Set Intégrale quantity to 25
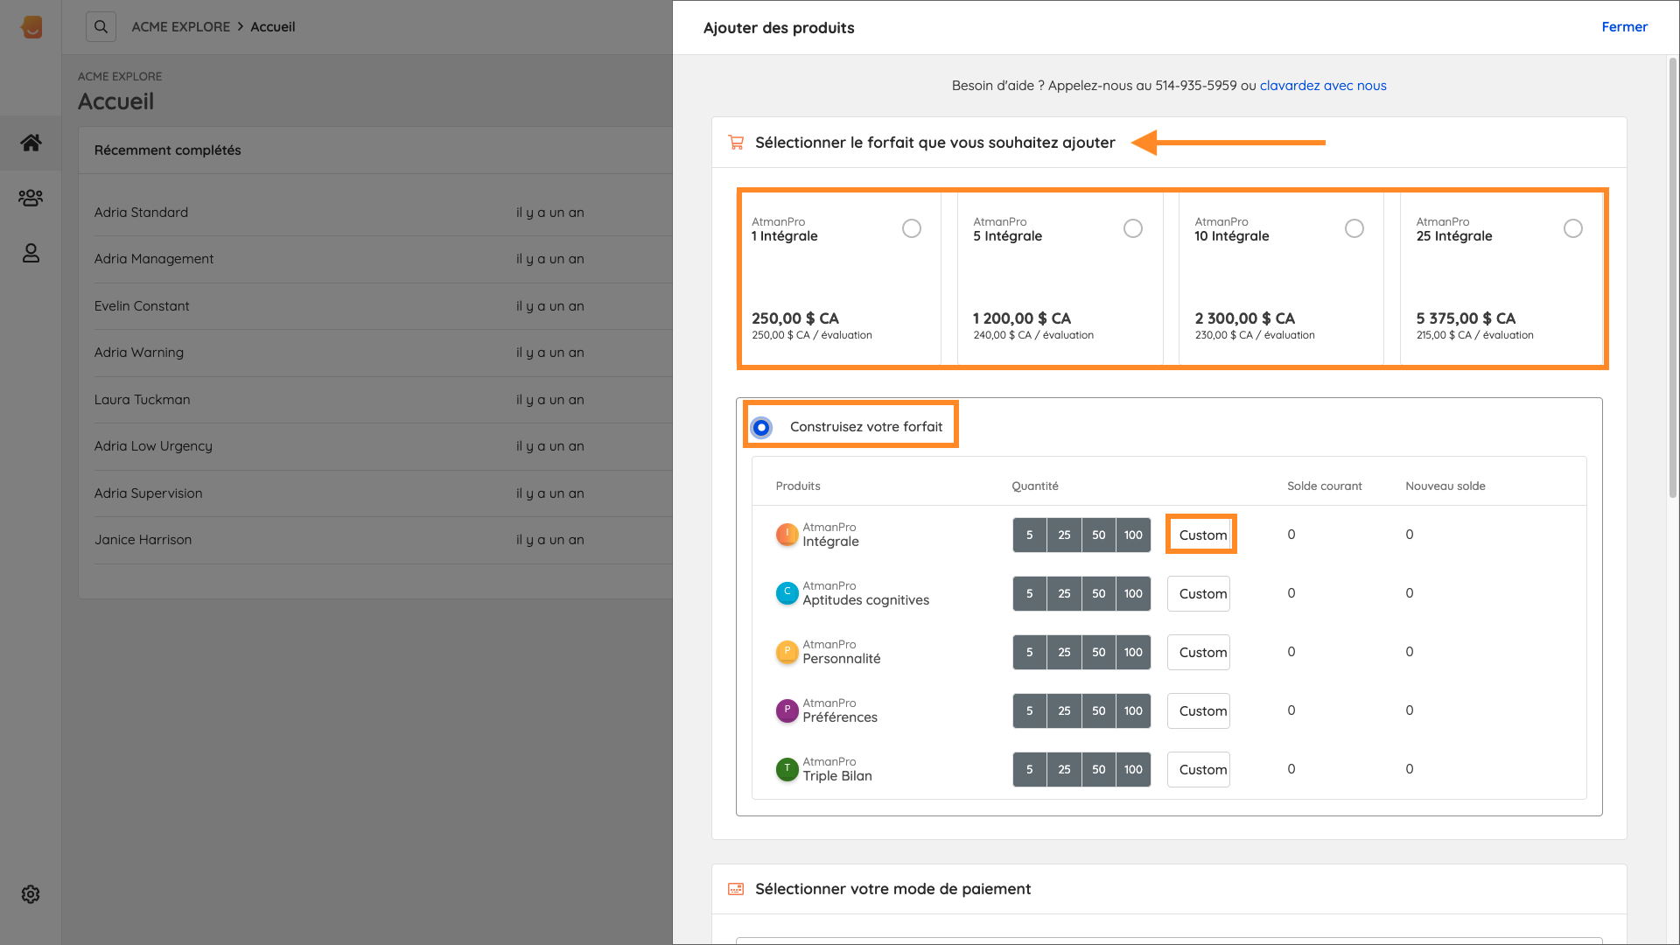The height and width of the screenshot is (945, 1680). point(1064,535)
